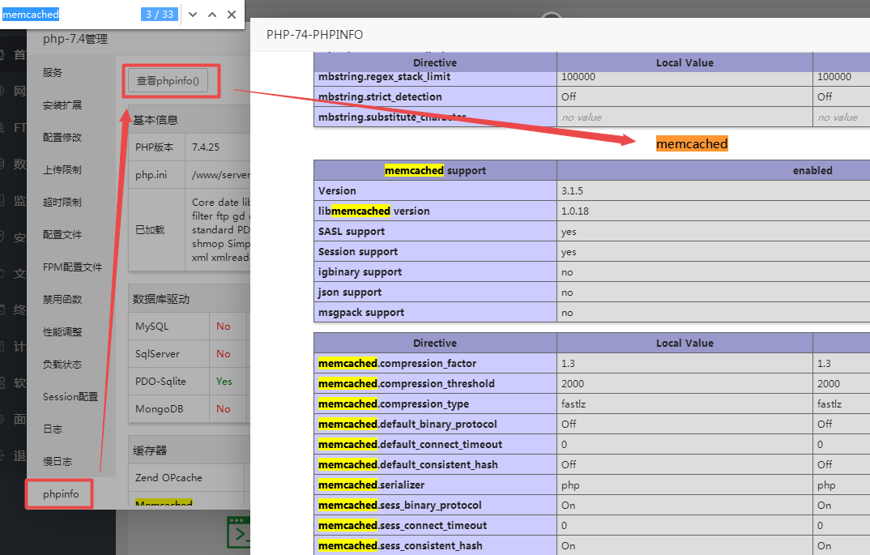The height and width of the screenshot is (555, 870).
Task: Click the compression_type local value fastlz
Action: pyautogui.click(x=574, y=404)
